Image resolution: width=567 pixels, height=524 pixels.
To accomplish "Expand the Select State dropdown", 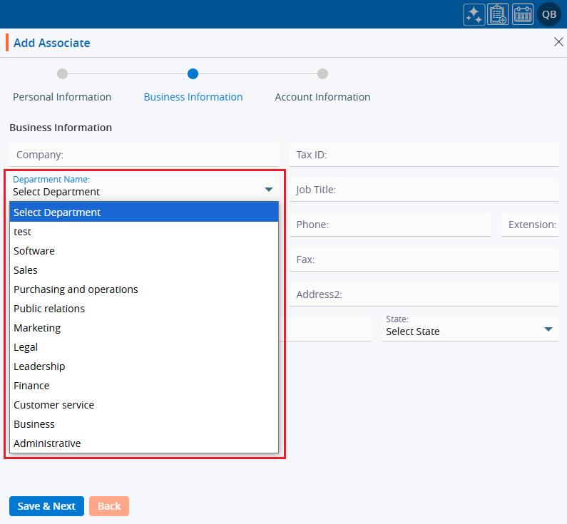I will 548,329.
